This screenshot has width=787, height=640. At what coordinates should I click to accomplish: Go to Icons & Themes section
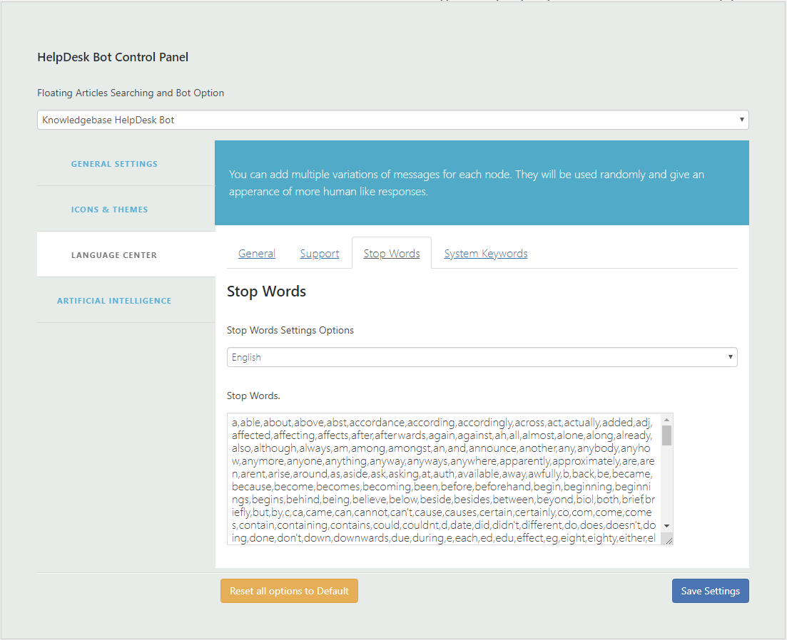point(109,210)
